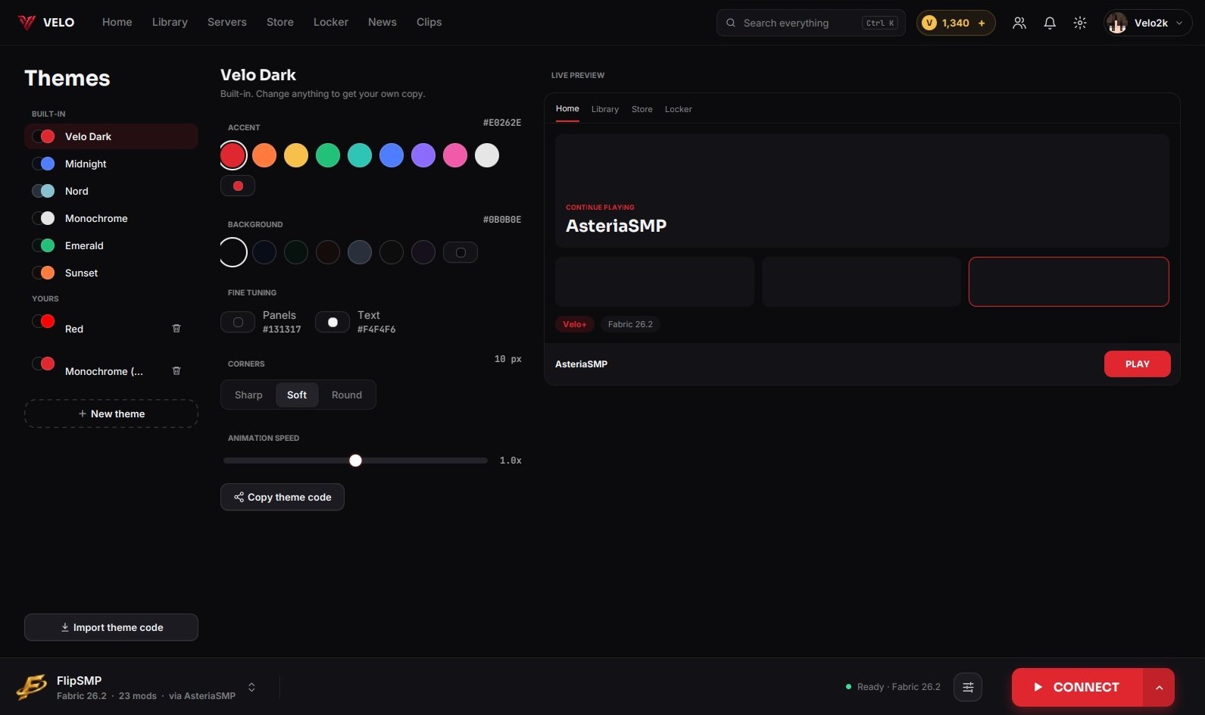Select Sharp corners option
The height and width of the screenshot is (715, 1205).
tap(248, 395)
